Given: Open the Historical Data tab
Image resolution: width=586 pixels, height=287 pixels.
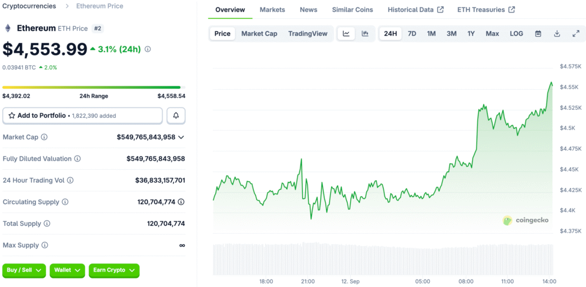Looking at the screenshot, I should (415, 10).
